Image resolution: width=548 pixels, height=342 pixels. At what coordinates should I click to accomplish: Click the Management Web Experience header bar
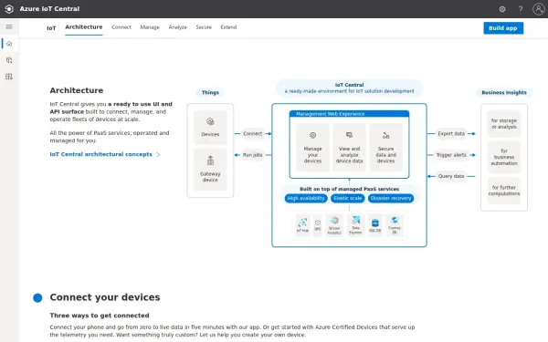(x=349, y=114)
